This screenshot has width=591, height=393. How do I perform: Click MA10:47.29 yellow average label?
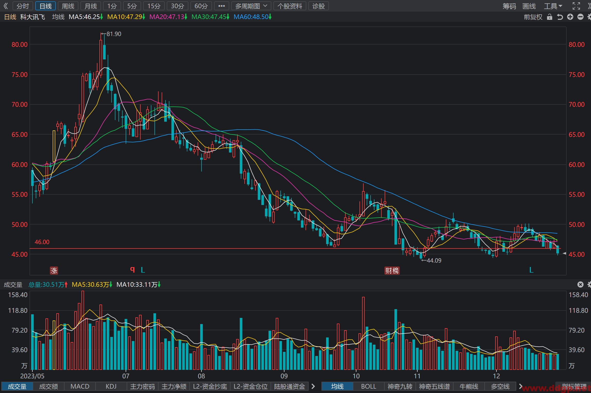pyautogui.click(x=126, y=17)
